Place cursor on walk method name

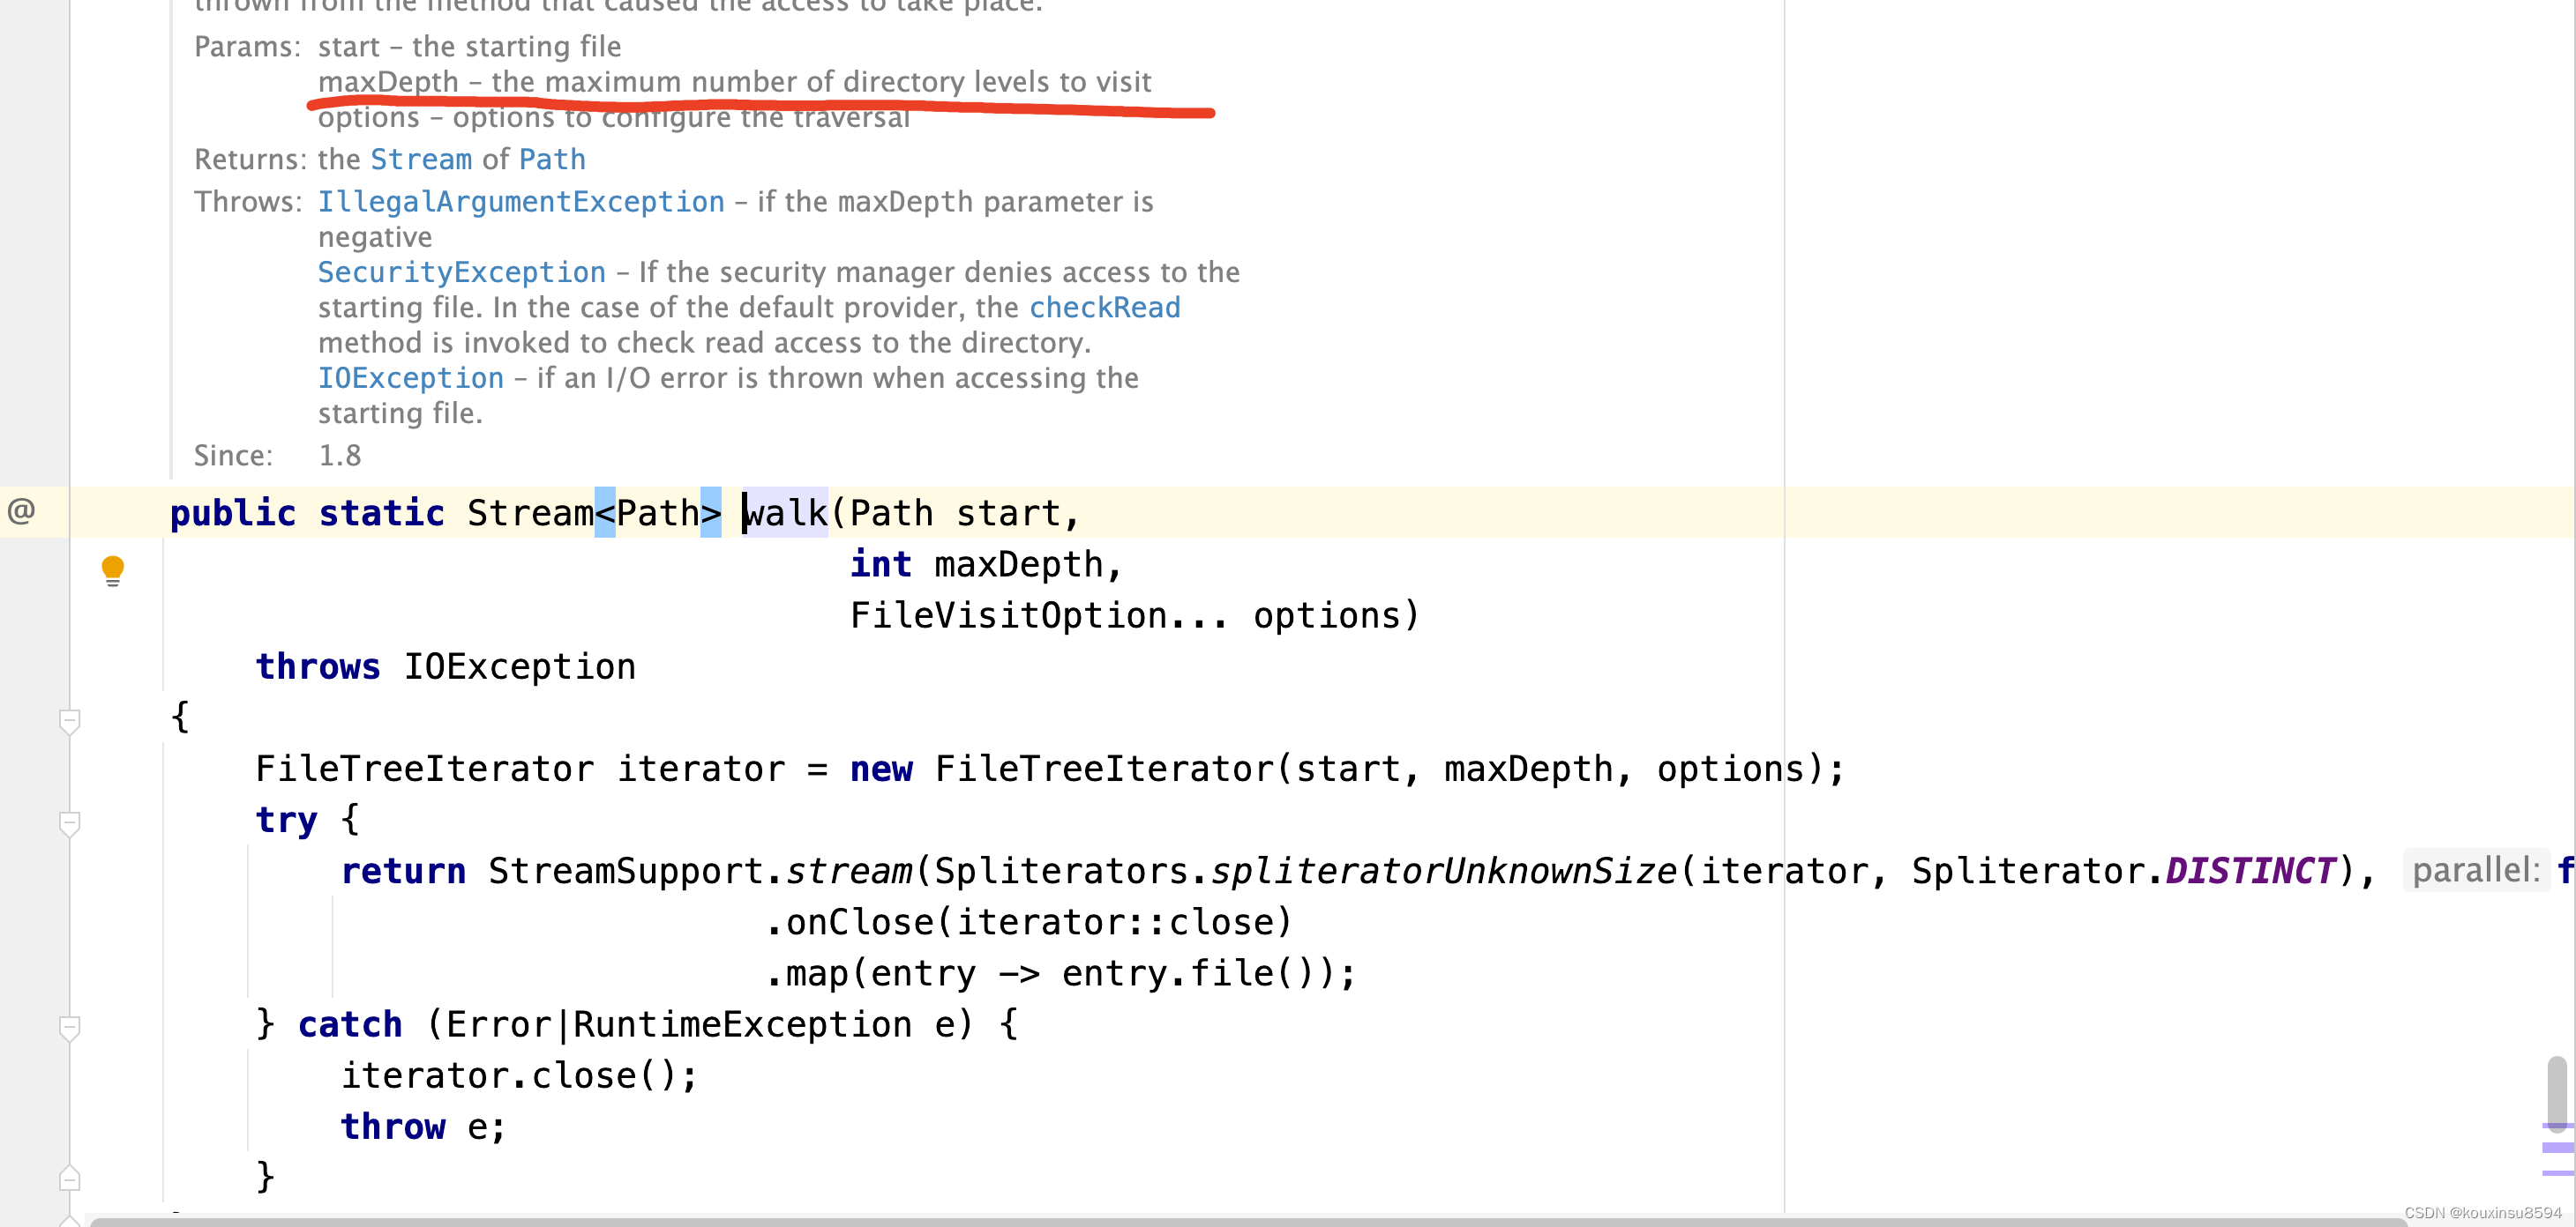(x=786, y=513)
